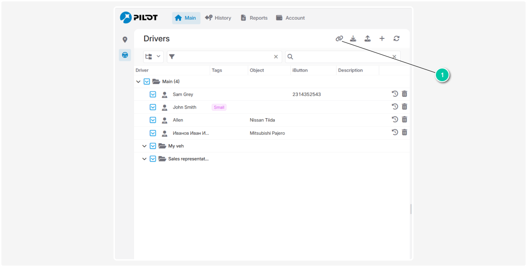Open history for Sam Grey
Image resolution: width=527 pixels, height=267 pixels.
[395, 94]
